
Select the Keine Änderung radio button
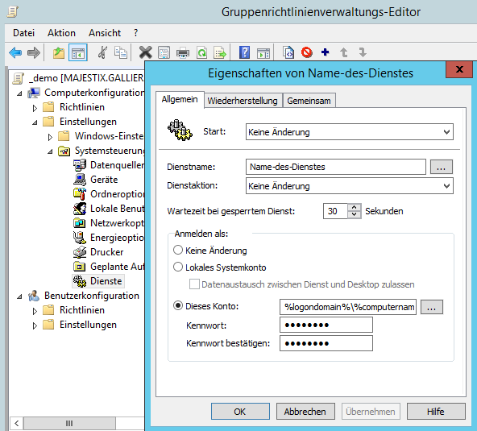(178, 250)
